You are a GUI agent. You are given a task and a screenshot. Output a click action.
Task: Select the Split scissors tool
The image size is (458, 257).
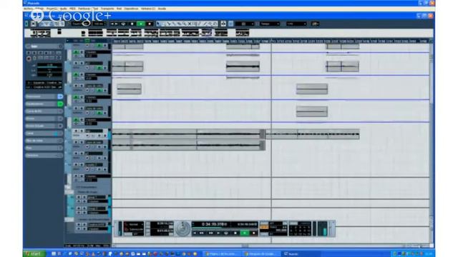coord(169,24)
